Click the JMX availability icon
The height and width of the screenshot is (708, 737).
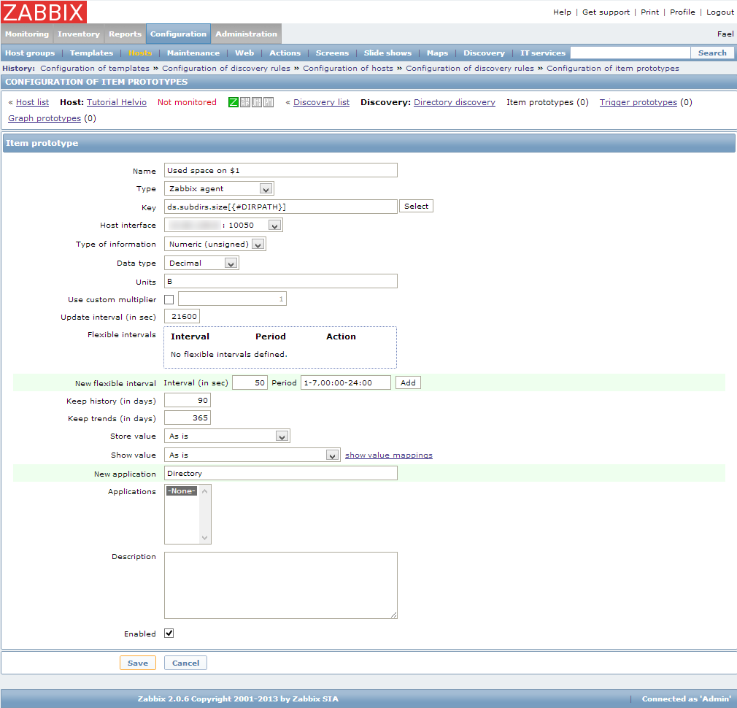click(x=257, y=102)
